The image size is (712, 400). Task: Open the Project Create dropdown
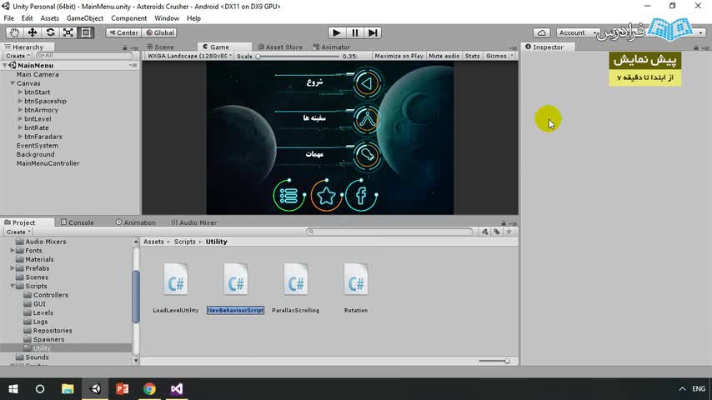coord(18,232)
